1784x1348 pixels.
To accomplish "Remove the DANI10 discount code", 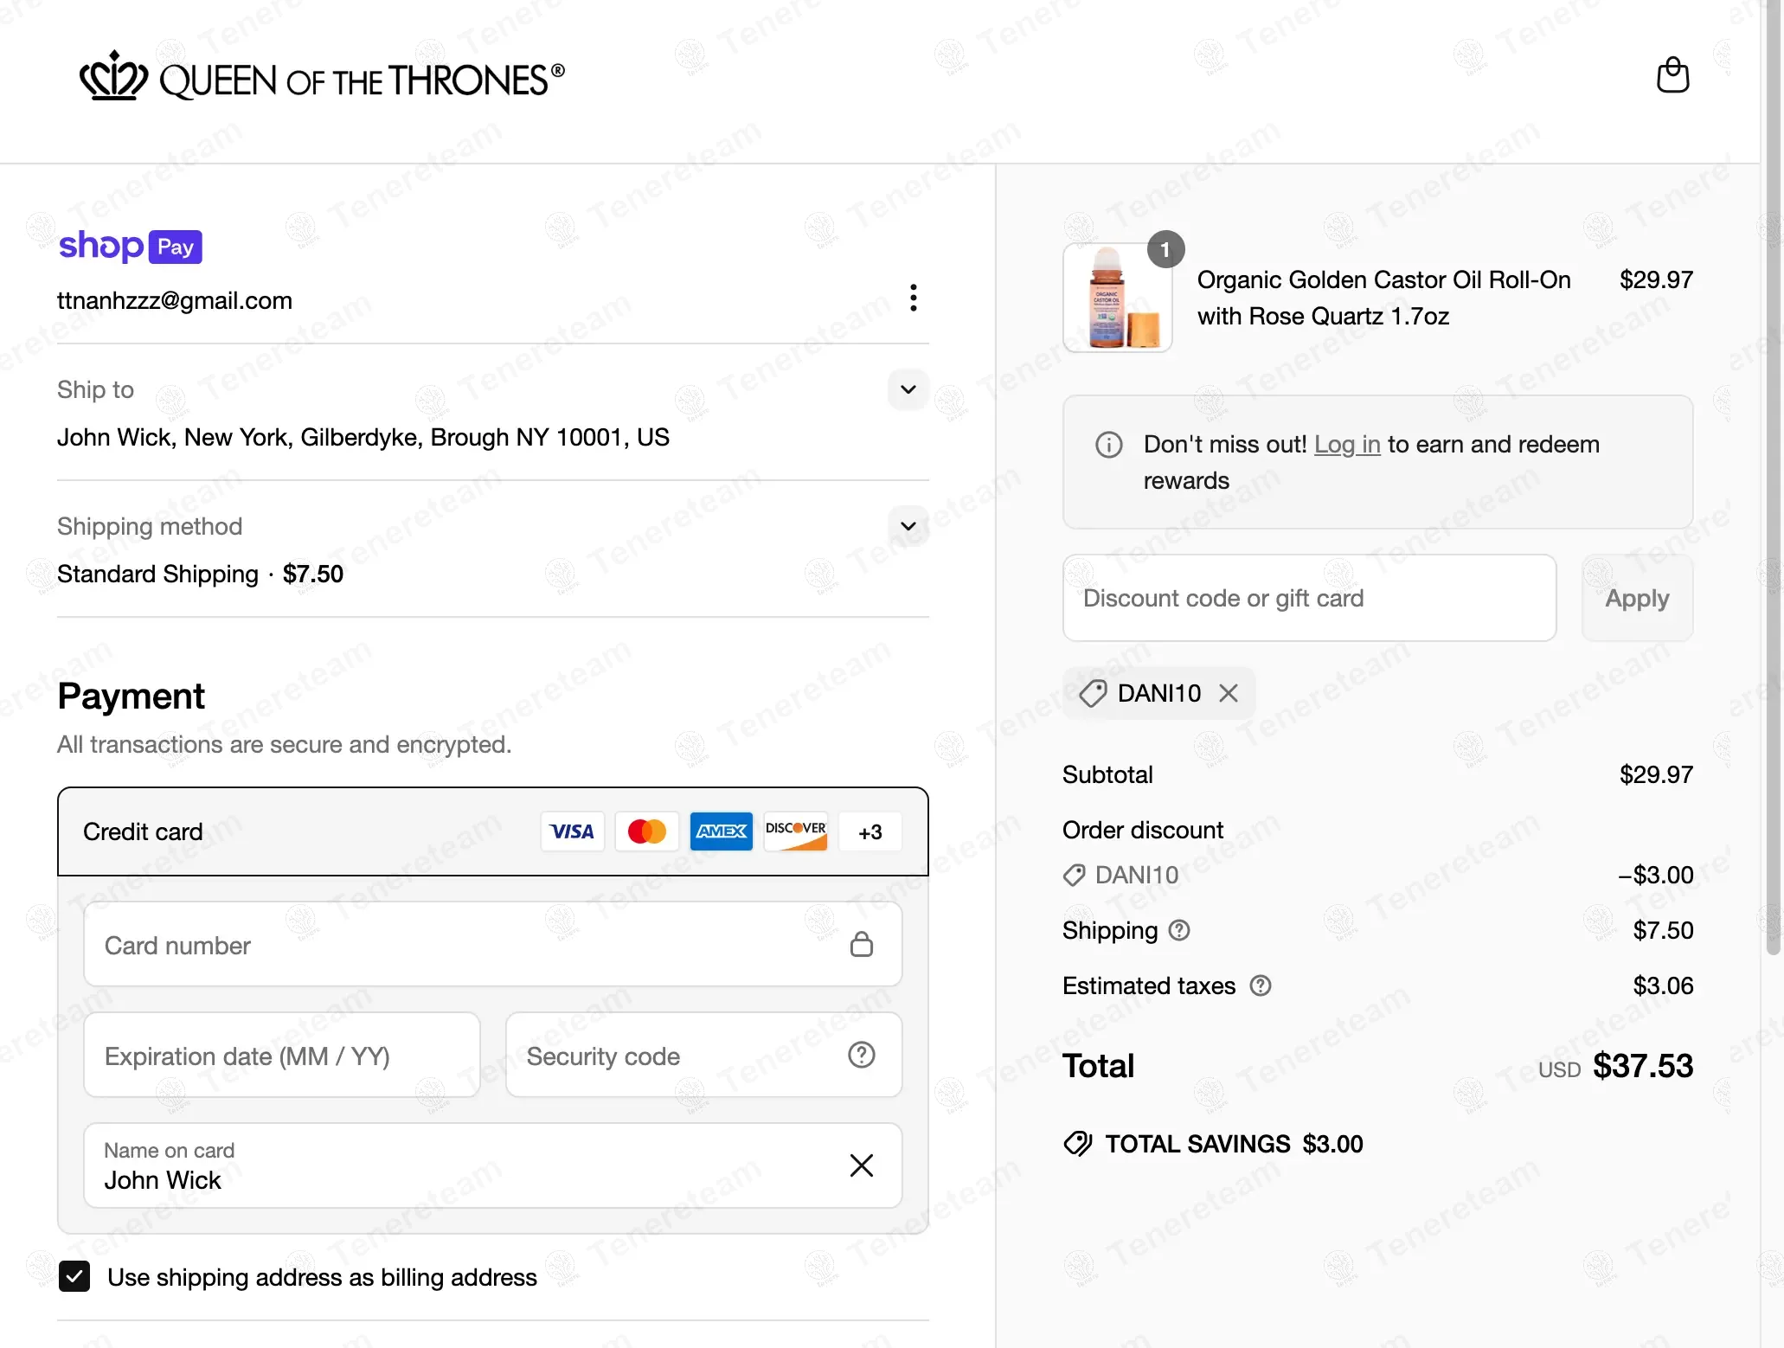I will tap(1229, 693).
